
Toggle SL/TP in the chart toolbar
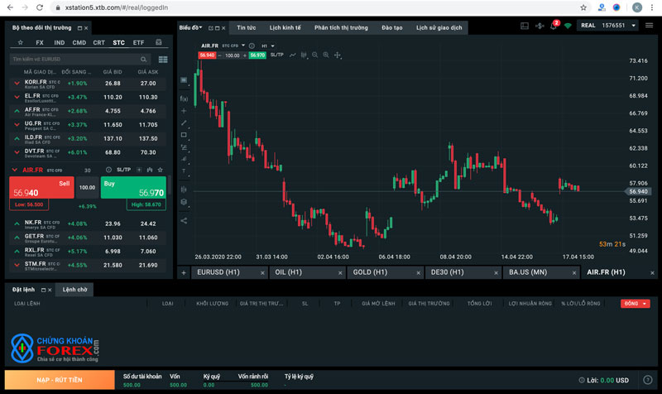(277, 55)
